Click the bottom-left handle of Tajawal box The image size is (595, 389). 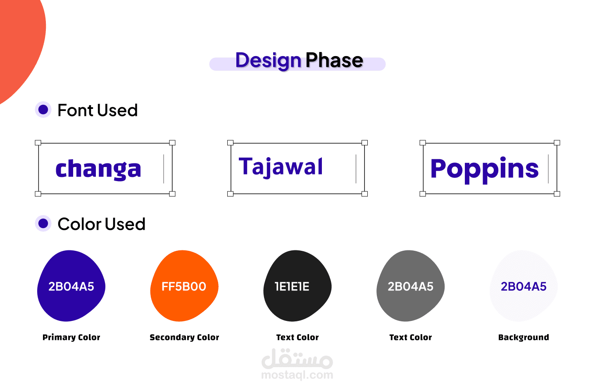[231, 194]
